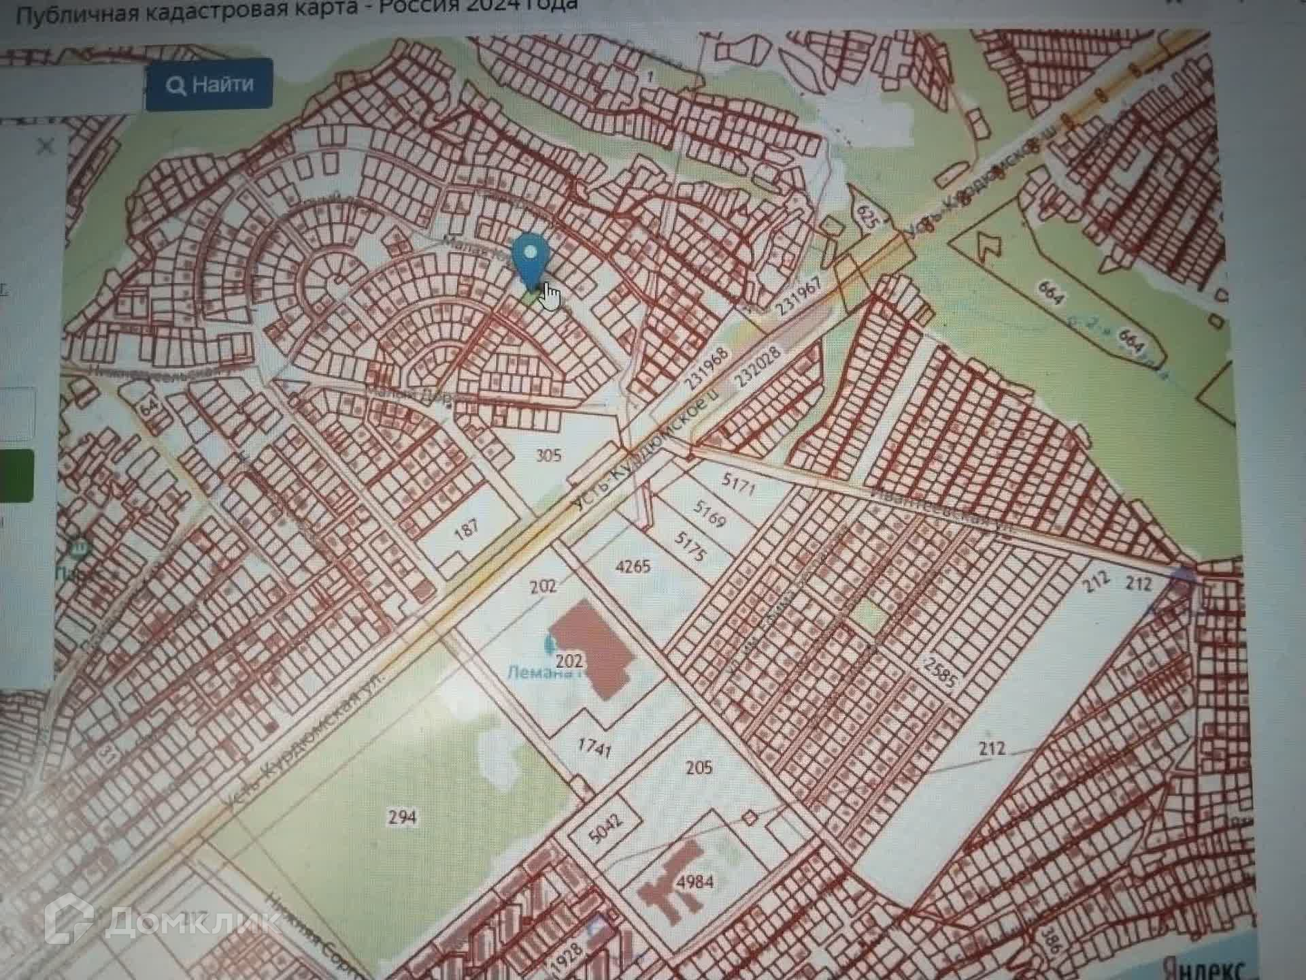Click the green Ш metro-style map icon

pos(80,548)
